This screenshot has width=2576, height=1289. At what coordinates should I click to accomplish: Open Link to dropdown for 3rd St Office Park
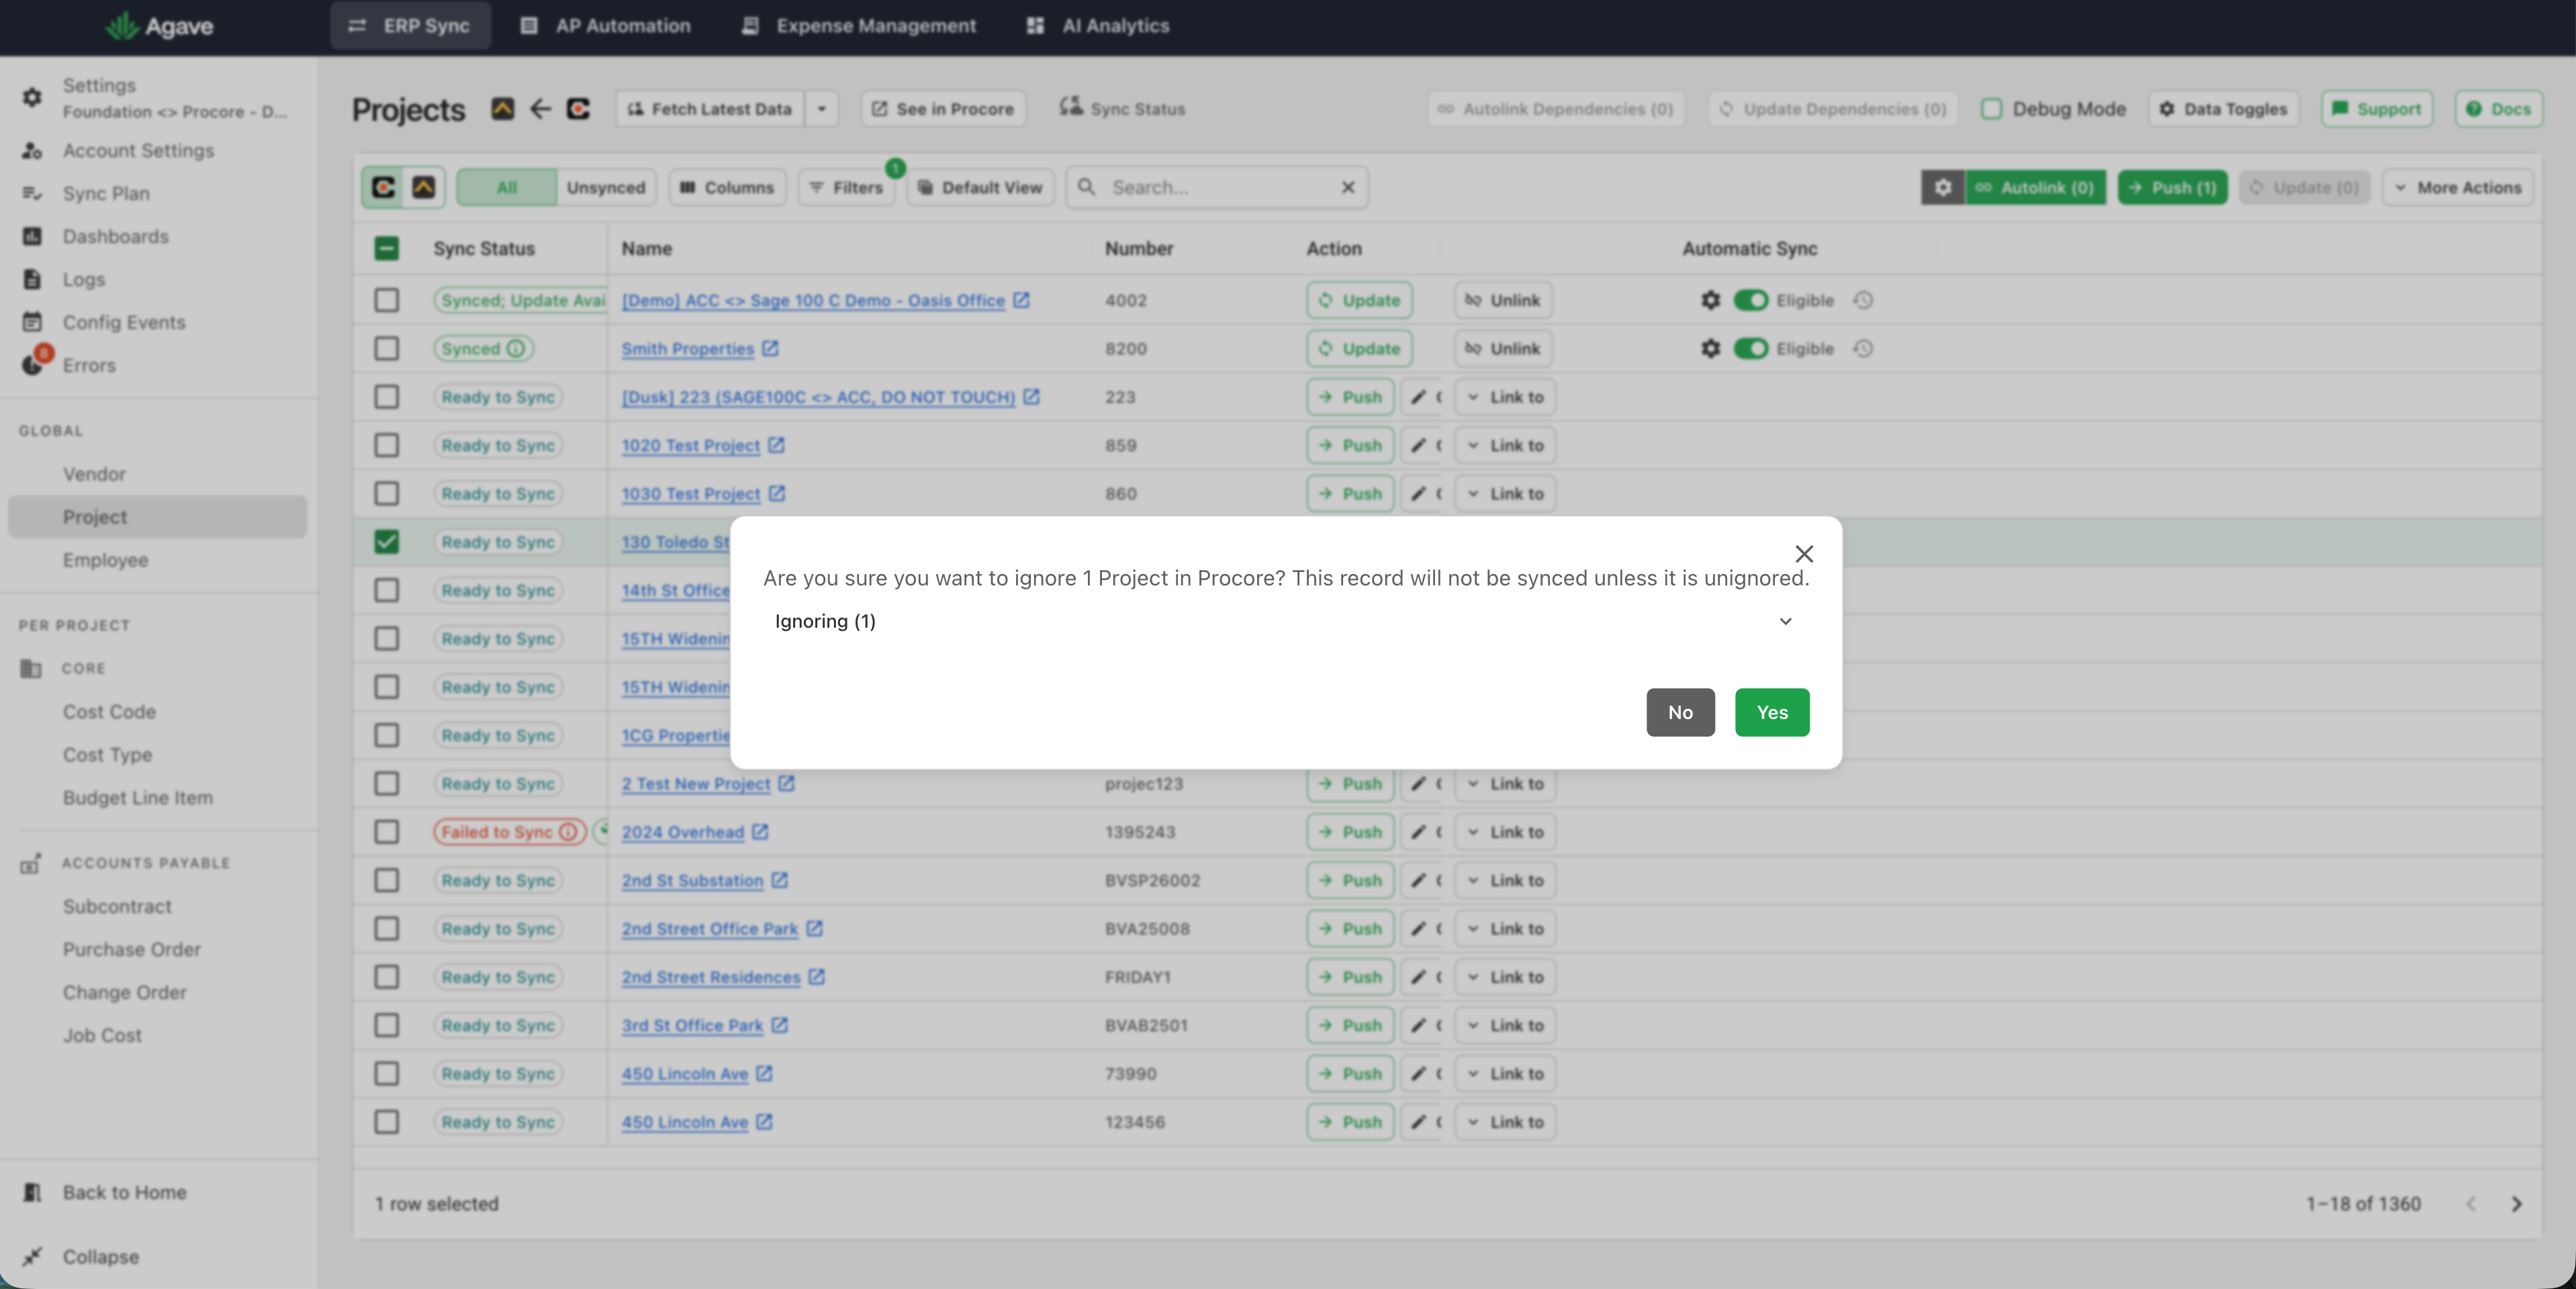(x=1505, y=1026)
